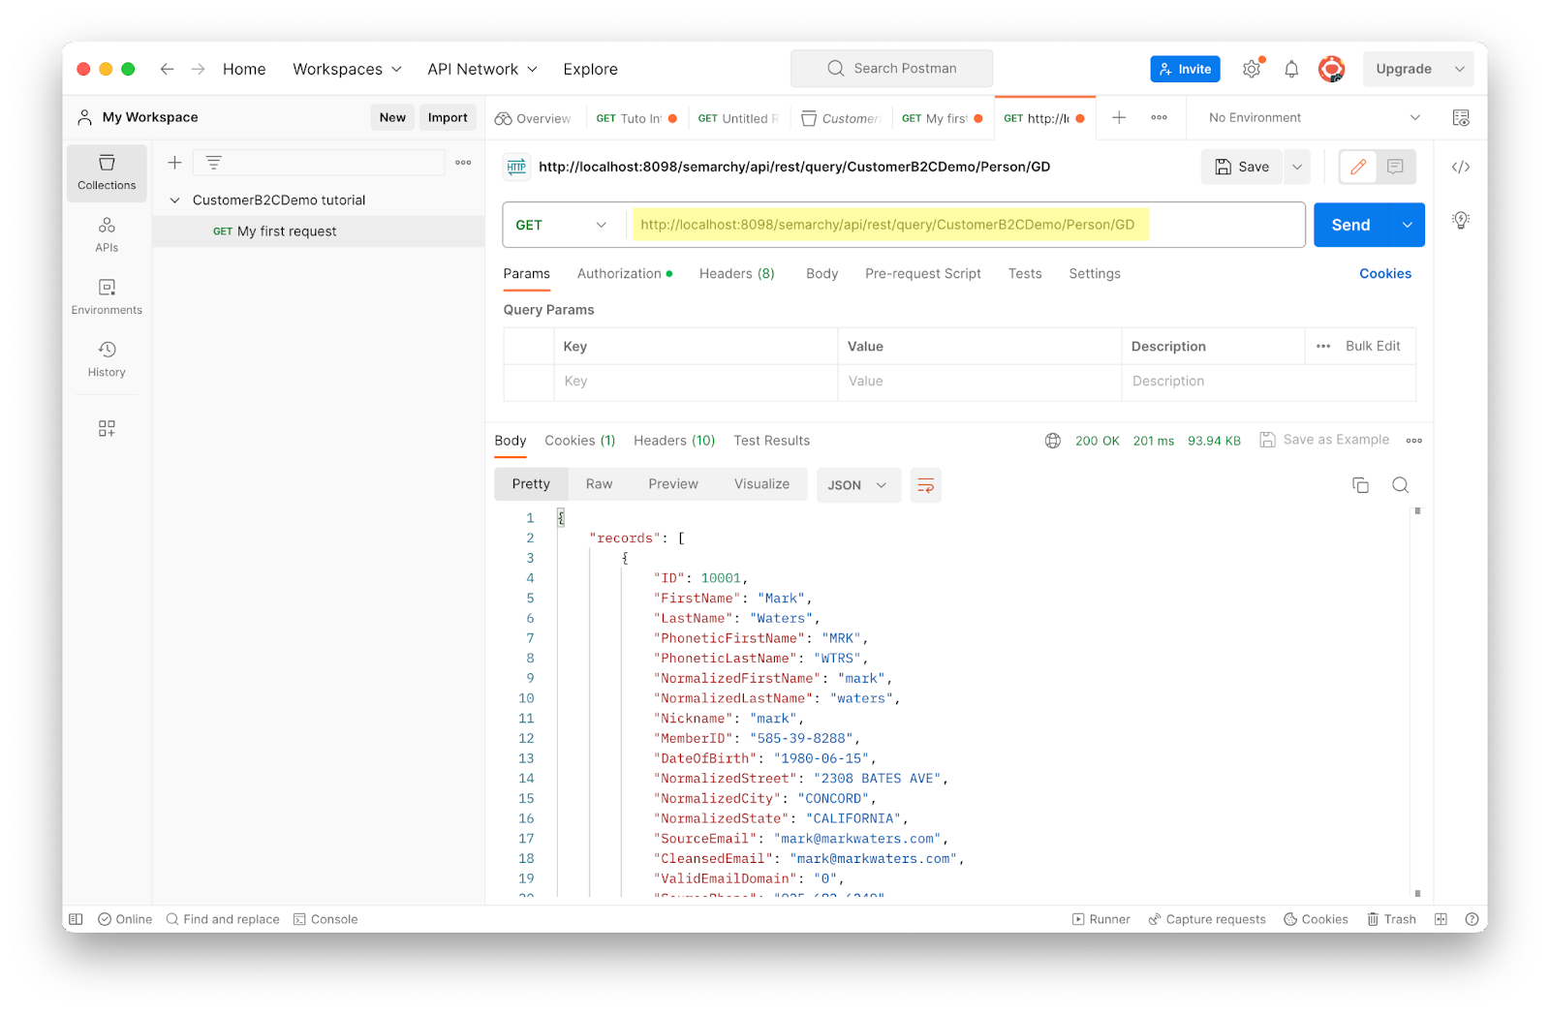Image resolution: width=1550 pixels, height=1015 pixels.
Task: Toggle line wrap in response body
Action: 925,485
